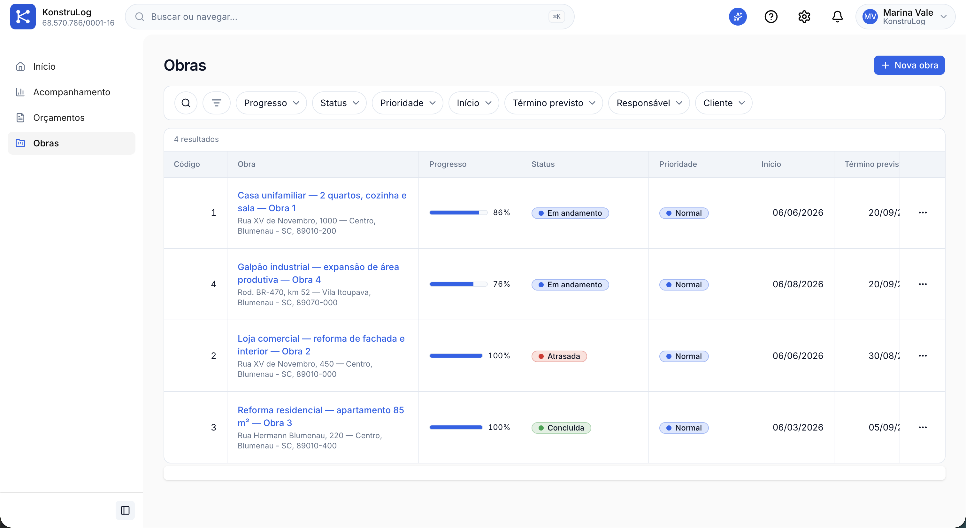
Task: Go to Acompanhamento in sidebar
Action: pyautogui.click(x=71, y=92)
